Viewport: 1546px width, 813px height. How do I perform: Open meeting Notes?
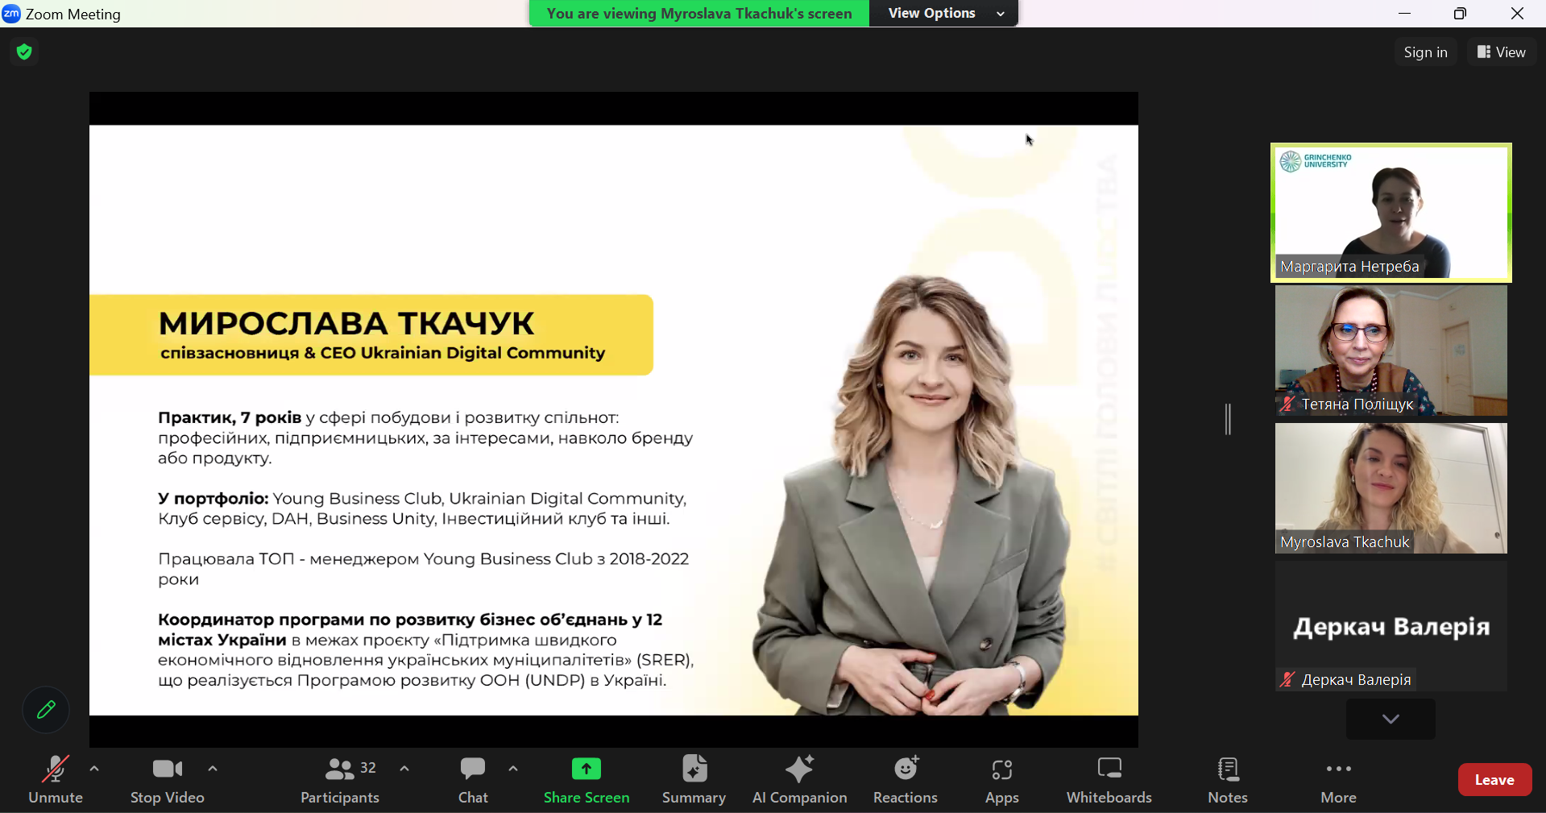(1227, 780)
